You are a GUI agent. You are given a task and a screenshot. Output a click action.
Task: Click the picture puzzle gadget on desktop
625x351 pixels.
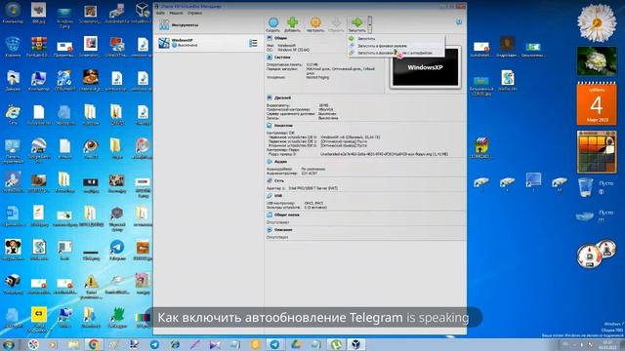(597, 152)
